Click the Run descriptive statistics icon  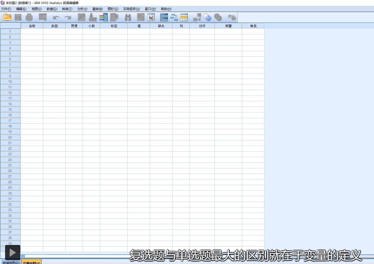pyautogui.click(x=114, y=17)
